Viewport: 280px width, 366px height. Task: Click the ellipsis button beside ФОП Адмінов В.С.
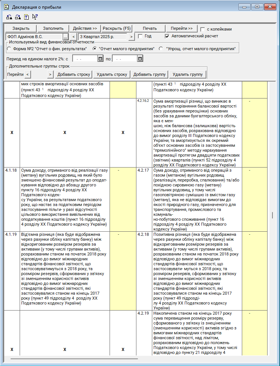65,37
